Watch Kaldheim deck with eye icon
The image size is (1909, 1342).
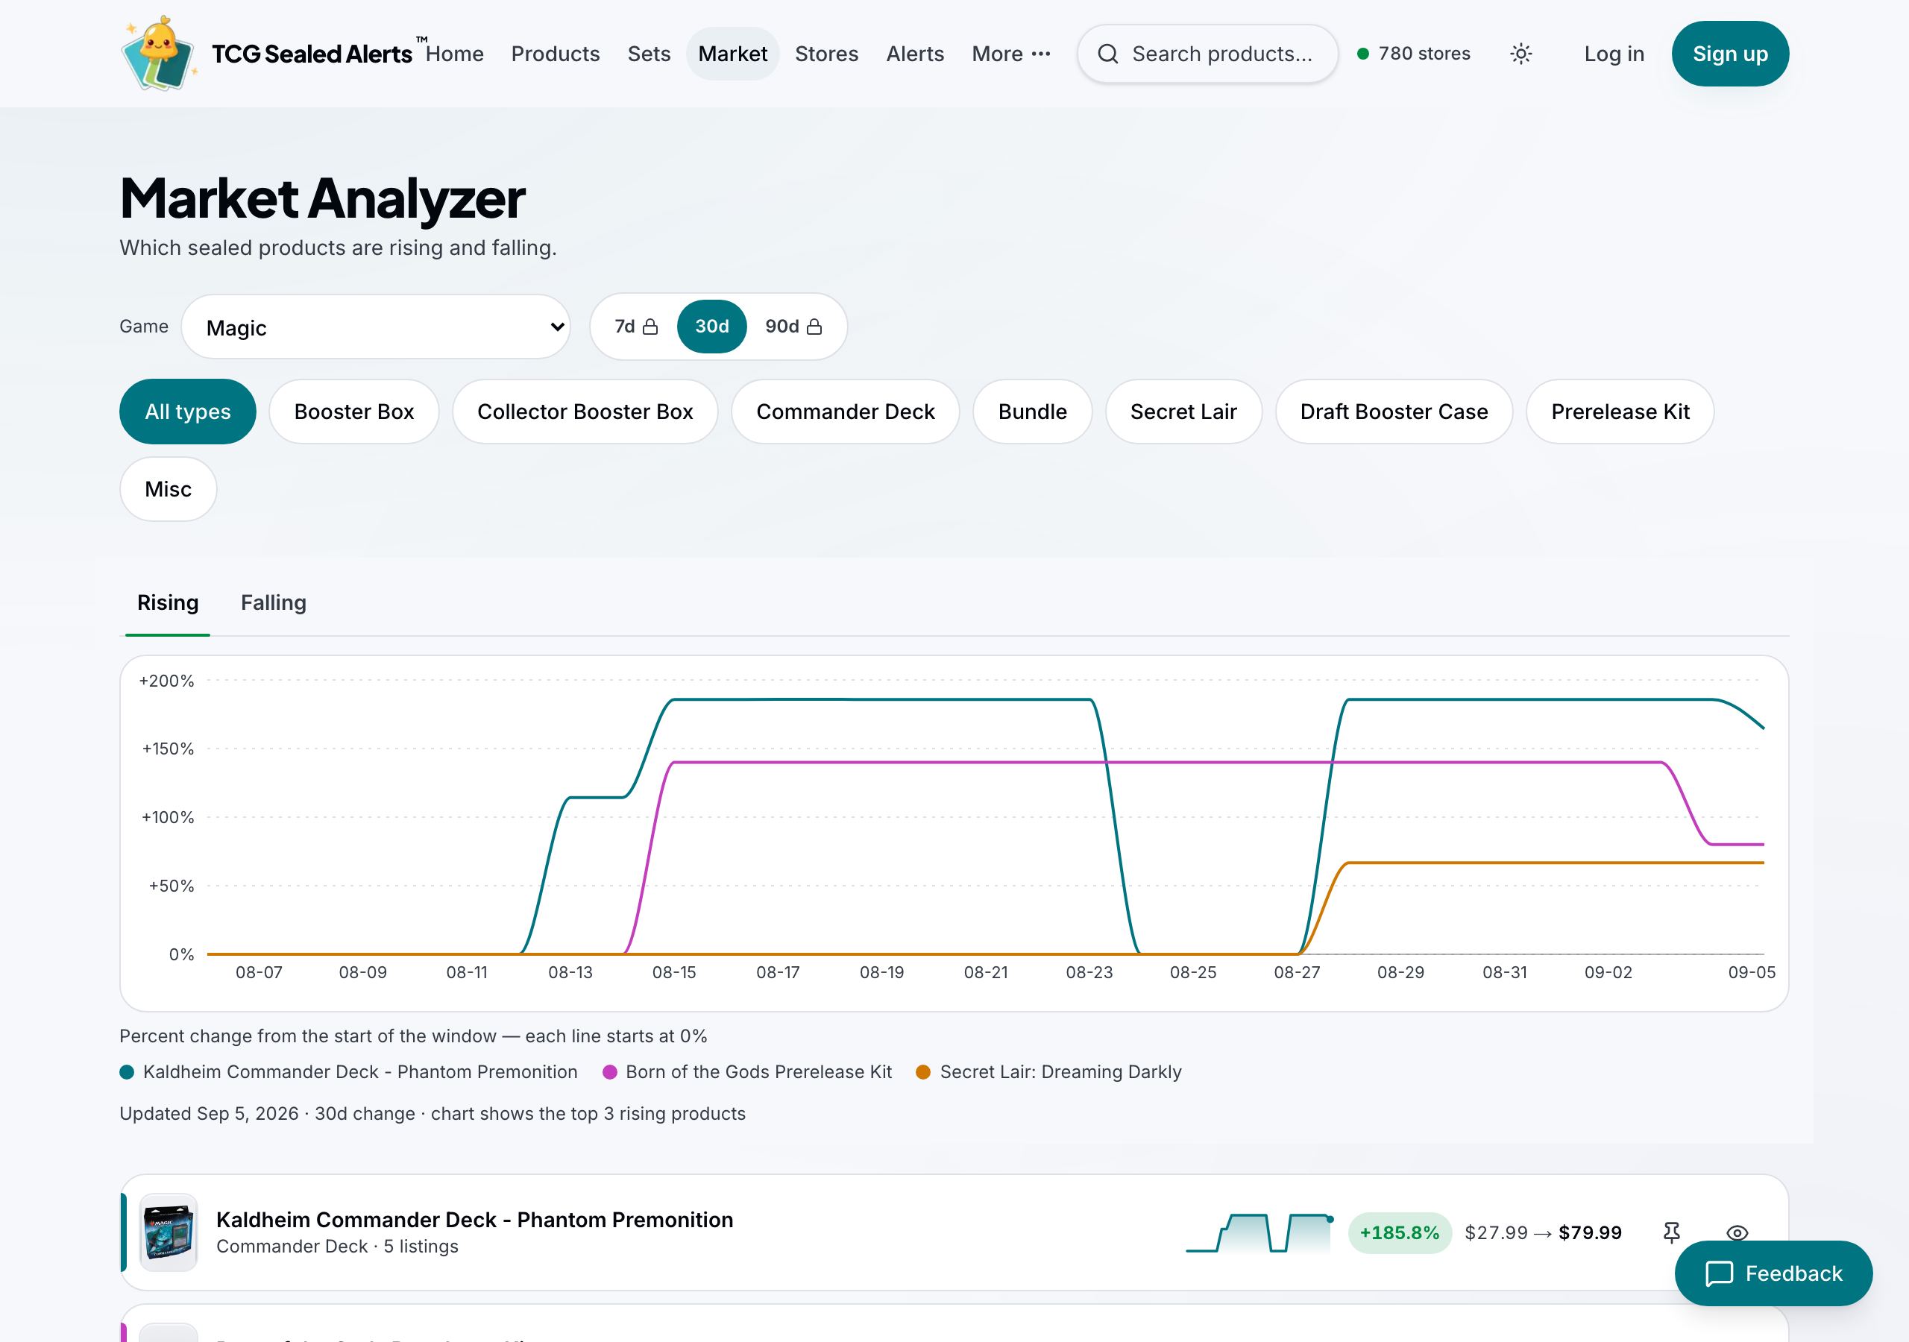click(1737, 1232)
